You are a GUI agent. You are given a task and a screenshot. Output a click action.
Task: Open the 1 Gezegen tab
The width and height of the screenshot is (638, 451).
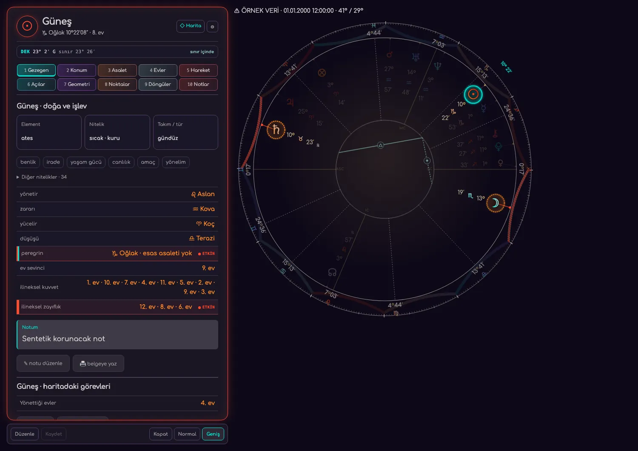36,70
